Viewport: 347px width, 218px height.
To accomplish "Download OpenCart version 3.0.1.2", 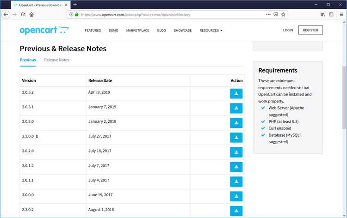I will (x=236, y=167).
